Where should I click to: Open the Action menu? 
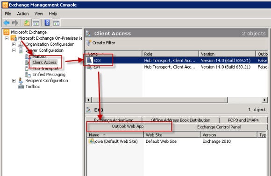pyautogui.click(x=23, y=14)
